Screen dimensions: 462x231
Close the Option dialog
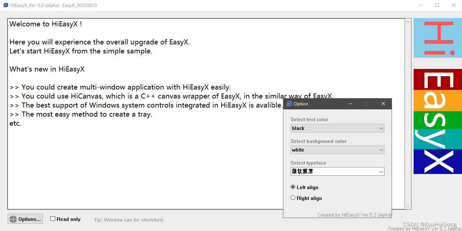(383, 104)
